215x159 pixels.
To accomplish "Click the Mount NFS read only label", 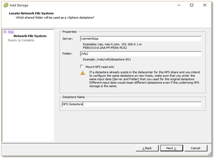I will pyautogui.click(x=100, y=67).
